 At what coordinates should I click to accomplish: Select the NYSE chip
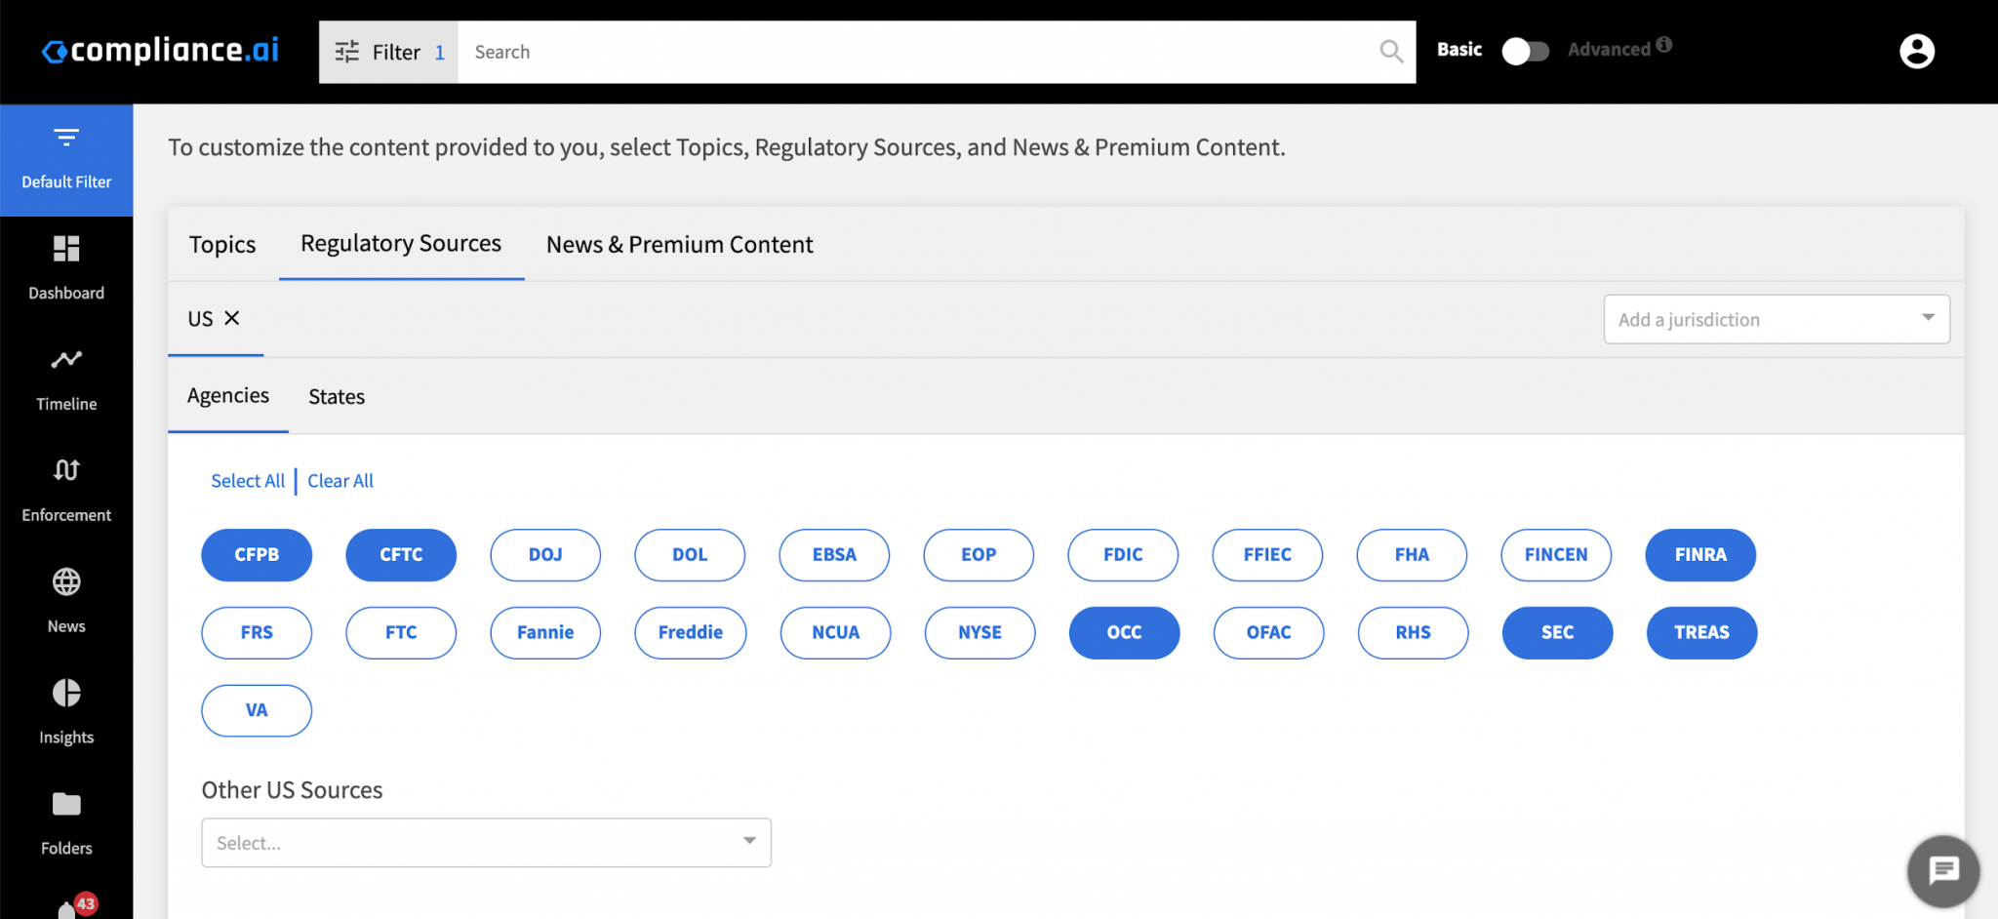(x=980, y=633)
